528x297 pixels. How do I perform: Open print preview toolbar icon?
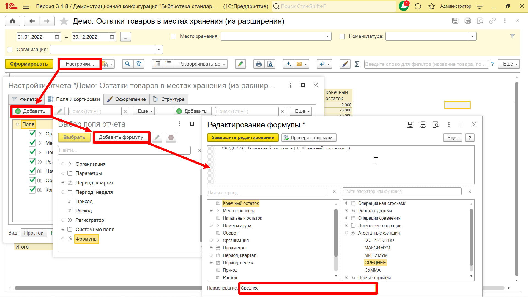pyautogui.click(x=270, y=64)
